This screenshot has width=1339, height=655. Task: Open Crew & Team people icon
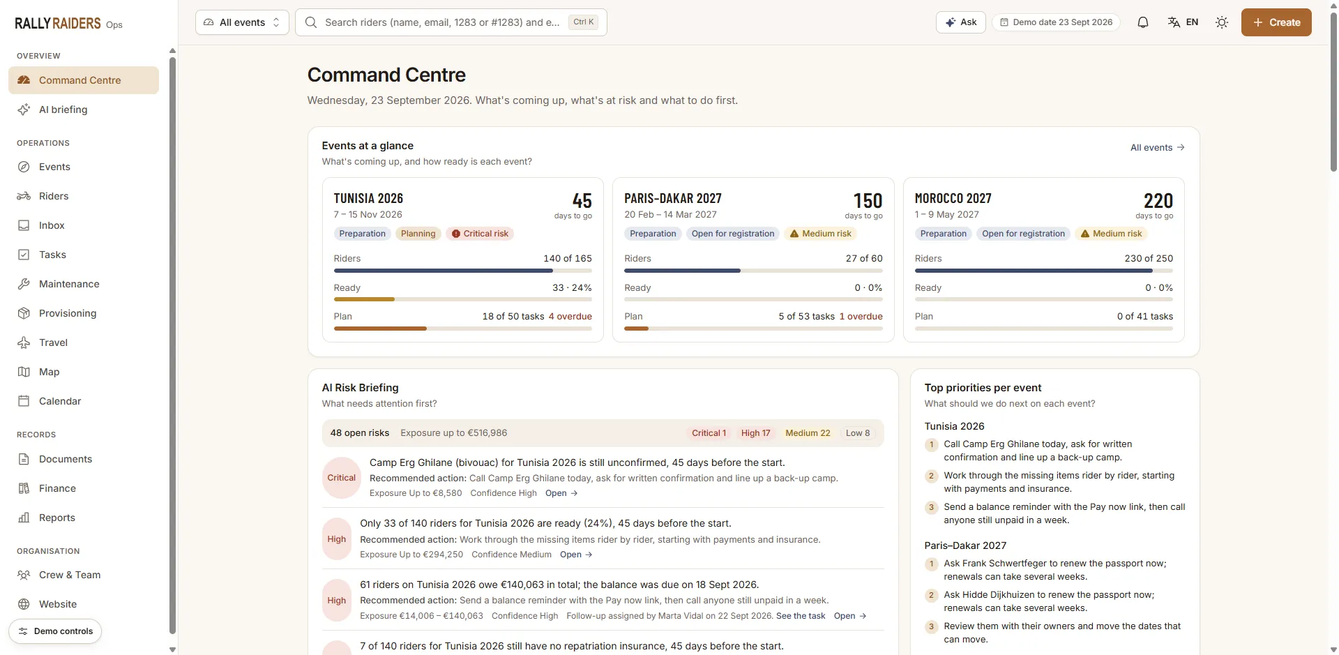point(24,575)
